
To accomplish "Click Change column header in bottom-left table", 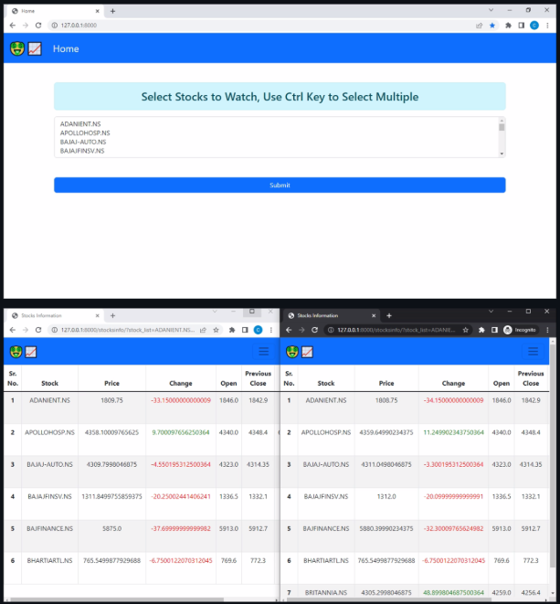I will click(x=181, y=383).
